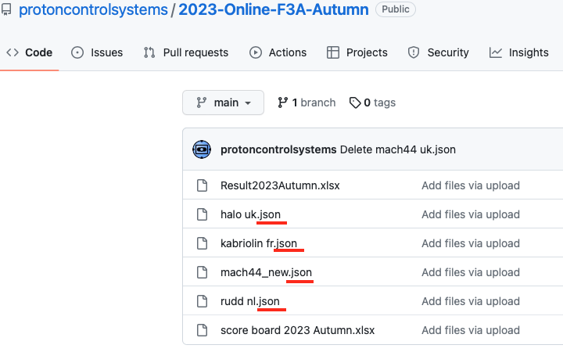
Task: Click the file icon next to halo uk.json
Action: click(203, 214)
